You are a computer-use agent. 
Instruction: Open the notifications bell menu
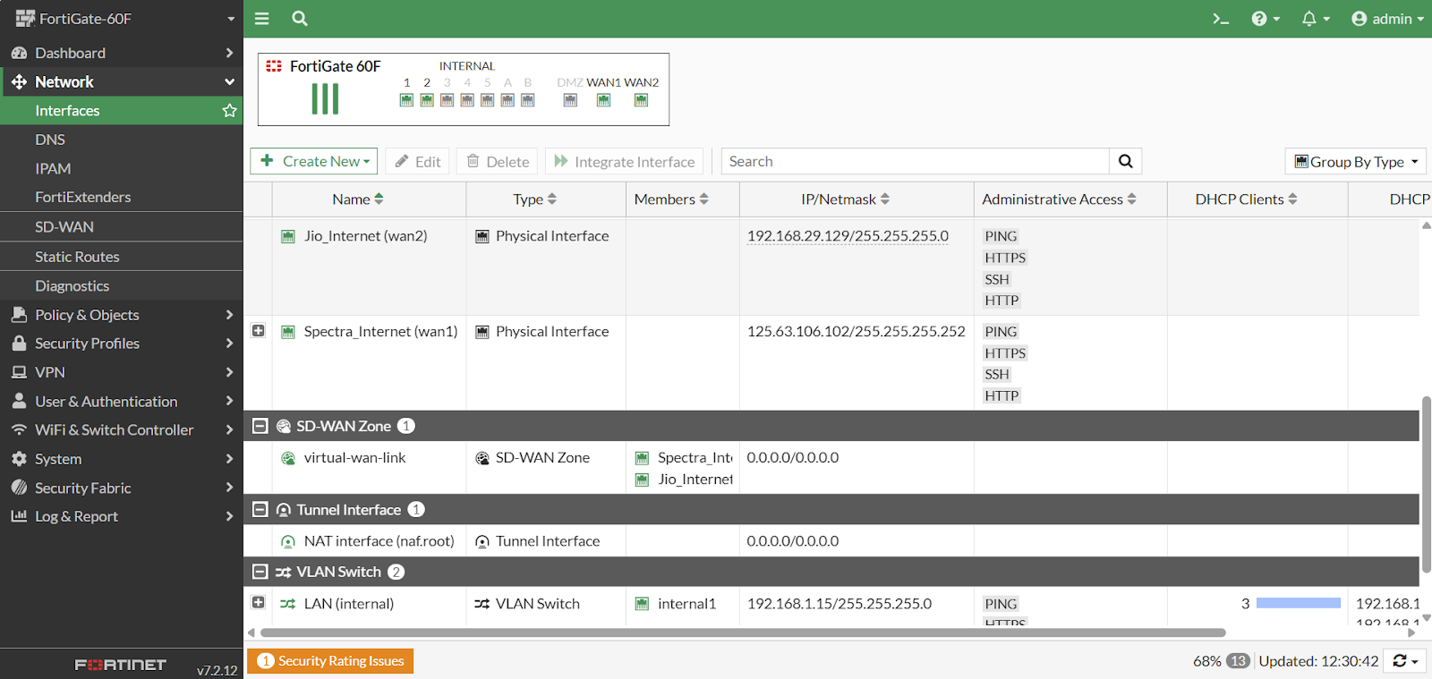pyautogui.click(x=1316, y=19)
